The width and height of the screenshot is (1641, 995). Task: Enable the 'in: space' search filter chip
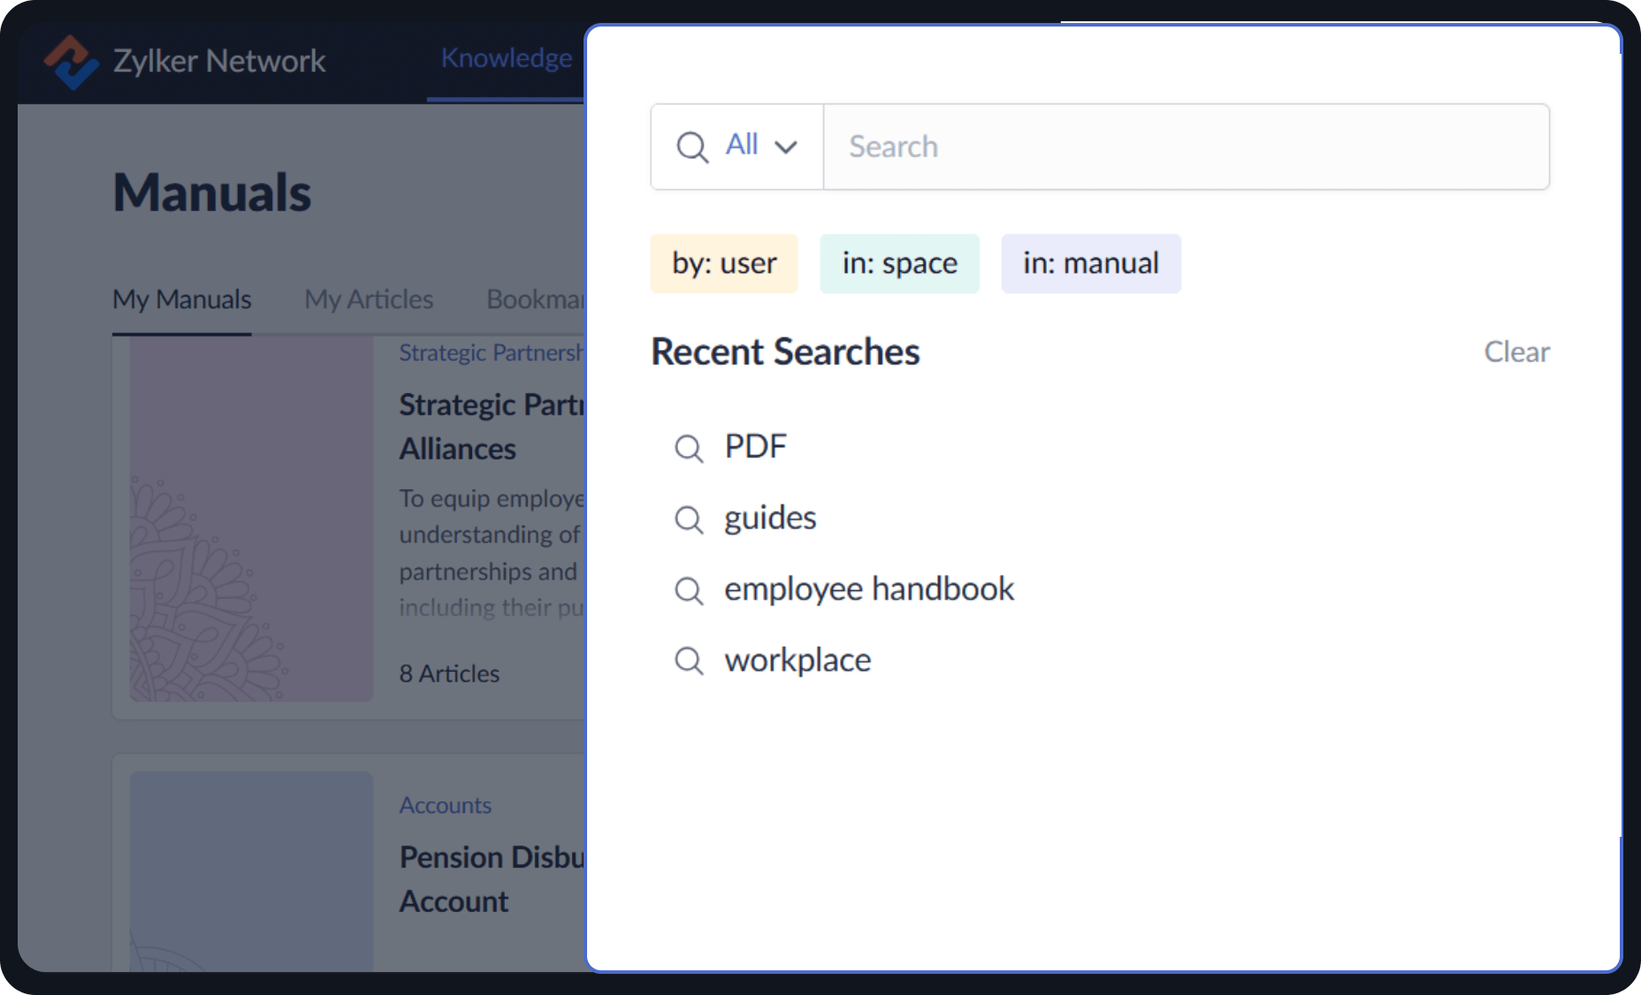[899, 262]
